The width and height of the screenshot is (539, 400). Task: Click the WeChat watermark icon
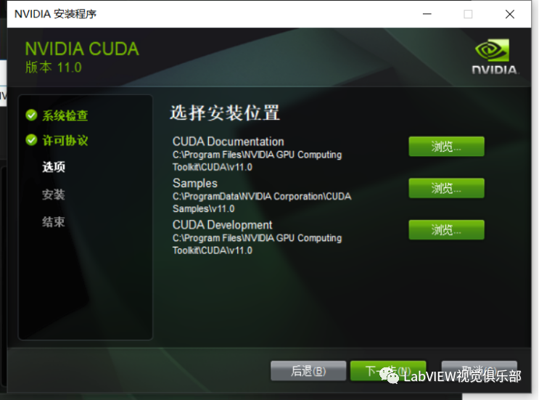(389, 375)
